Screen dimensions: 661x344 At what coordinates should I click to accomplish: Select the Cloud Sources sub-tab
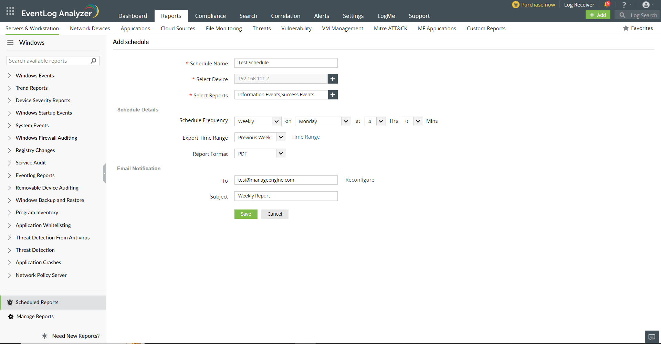(x=178, y=29)
